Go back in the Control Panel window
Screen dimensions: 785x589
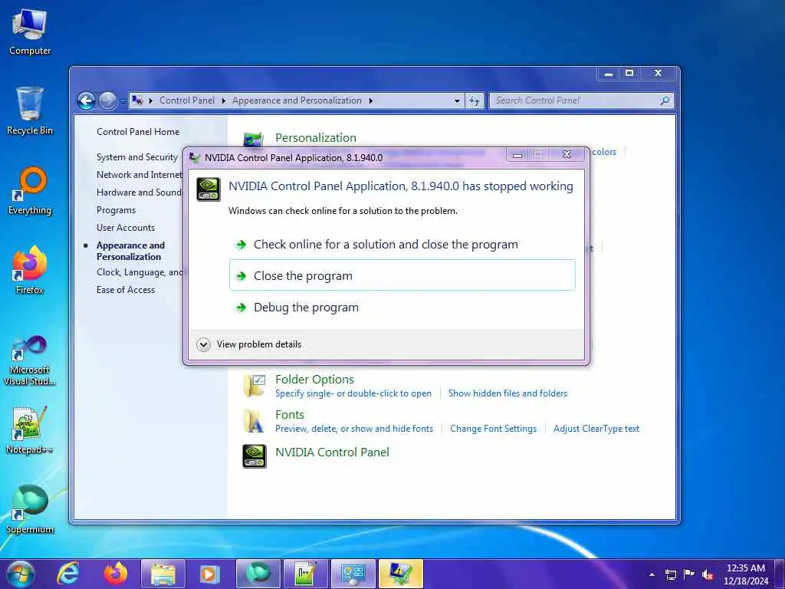[87, 100]
